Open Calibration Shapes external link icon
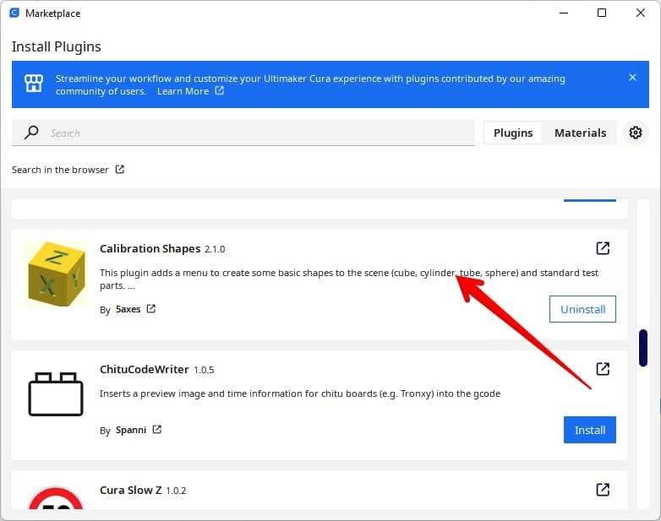Screen dimensions: 661x521 tap(603, 248)
